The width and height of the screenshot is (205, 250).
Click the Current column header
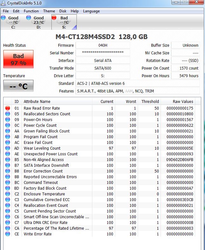(x=103, y=101)
